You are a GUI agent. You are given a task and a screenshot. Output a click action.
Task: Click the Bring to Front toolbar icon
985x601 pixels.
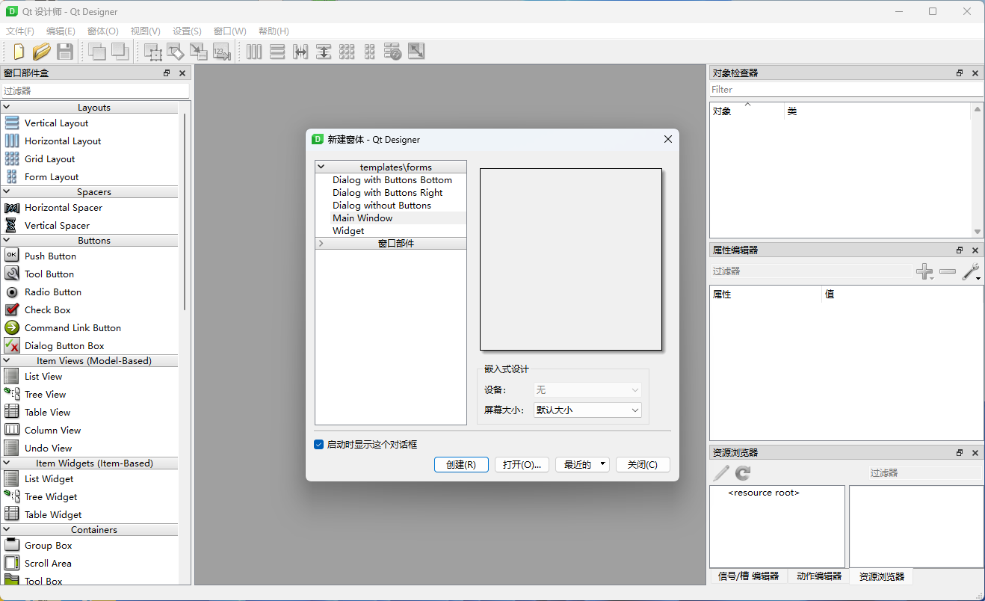(x=120, y=52)
